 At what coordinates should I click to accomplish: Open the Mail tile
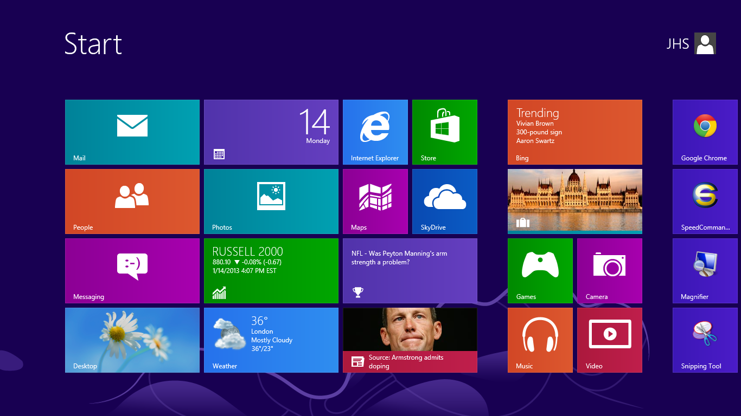(132, 132)
